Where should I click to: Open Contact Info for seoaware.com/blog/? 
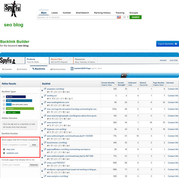(x=173, y=89)
